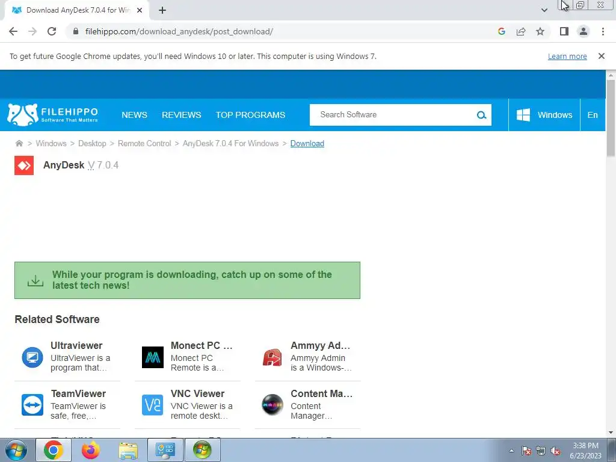Go to the FileHippo home logo

(52, 115)
